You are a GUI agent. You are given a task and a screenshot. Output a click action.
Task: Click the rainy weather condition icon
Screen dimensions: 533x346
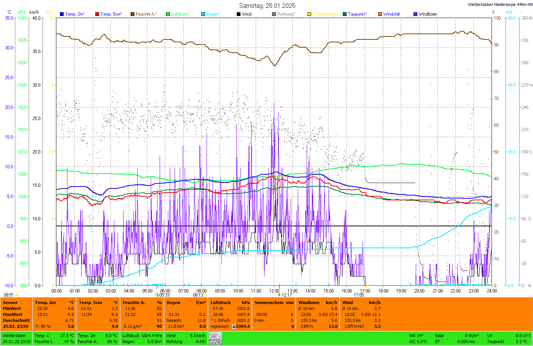[x=215, y=339]
